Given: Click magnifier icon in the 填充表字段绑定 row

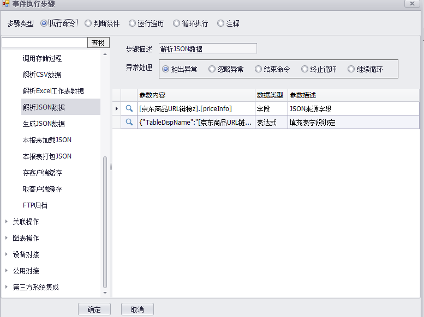Looking at the screenshot, I should (x=129, y=123).
